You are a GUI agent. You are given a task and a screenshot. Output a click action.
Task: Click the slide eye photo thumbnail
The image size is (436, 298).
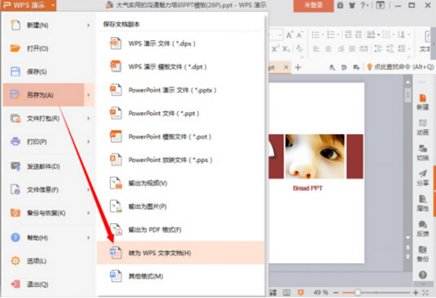click(315, 156)
